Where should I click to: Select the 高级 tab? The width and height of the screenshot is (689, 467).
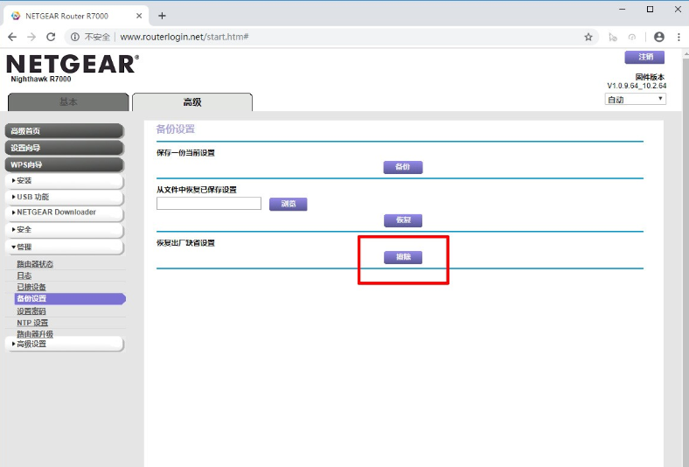coord(192,102)
